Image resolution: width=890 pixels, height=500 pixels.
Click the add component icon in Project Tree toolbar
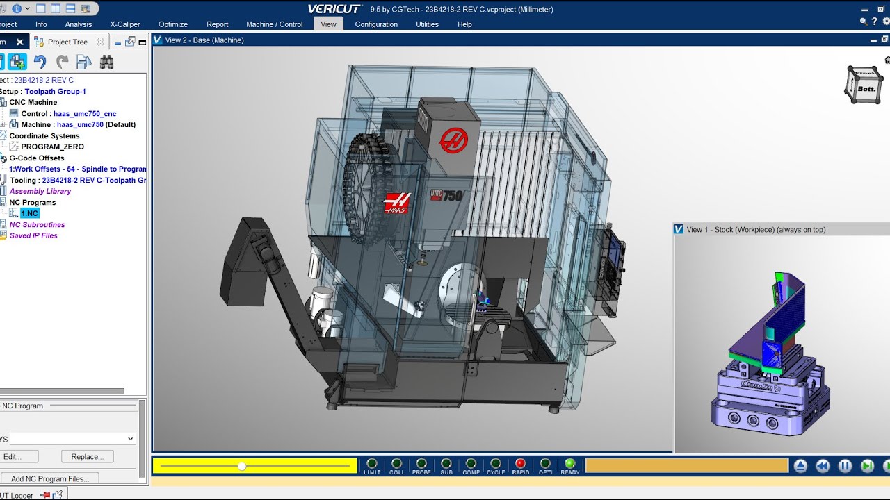tap(17, 62)
